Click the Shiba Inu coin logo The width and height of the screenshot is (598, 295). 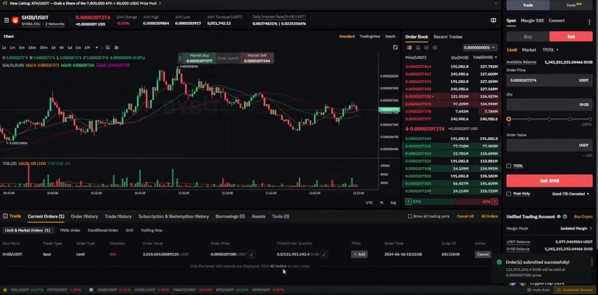click(x=15, y=20)
